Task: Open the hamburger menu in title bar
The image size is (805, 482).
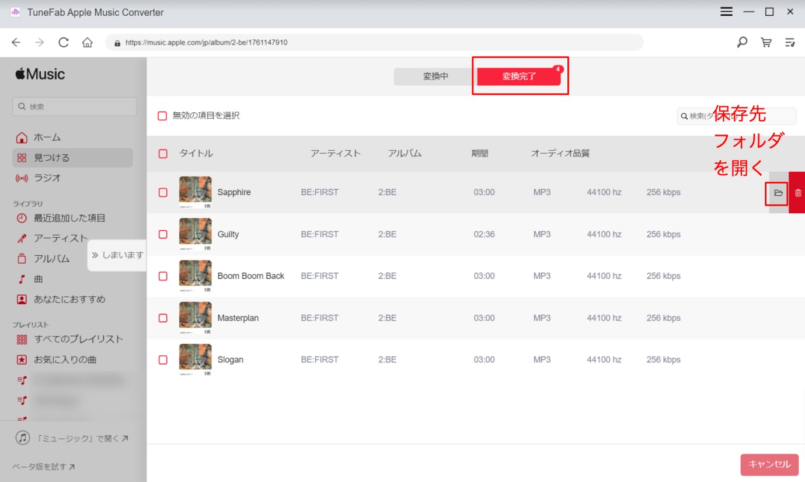Action: pyautogui.click(x=726, y=12)
